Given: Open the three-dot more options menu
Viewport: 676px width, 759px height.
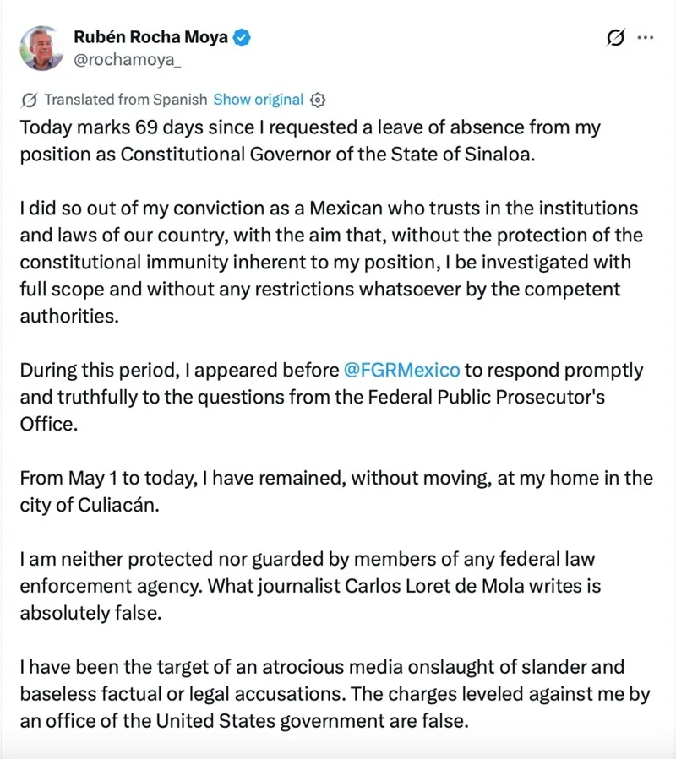Looking at the screenshot, I should [645, 37].
